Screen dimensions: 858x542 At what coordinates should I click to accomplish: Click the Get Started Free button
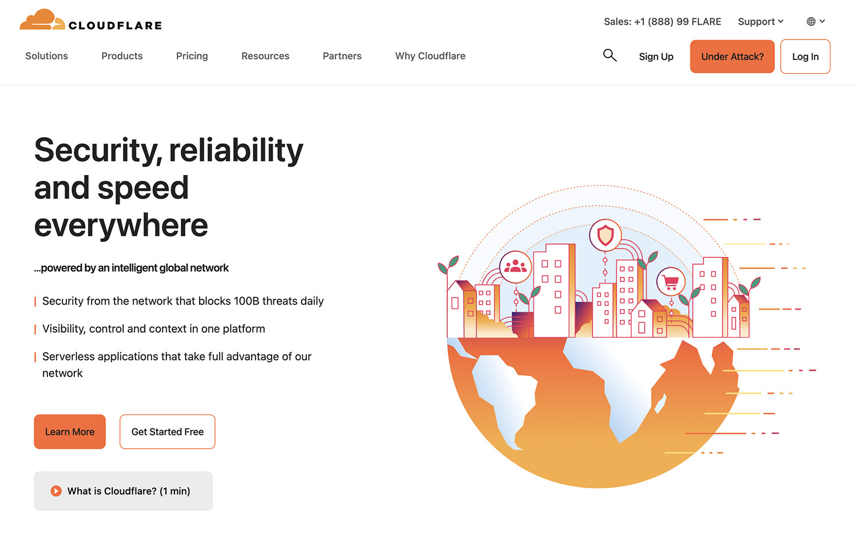pyautogui.click(x=168, y=432)
